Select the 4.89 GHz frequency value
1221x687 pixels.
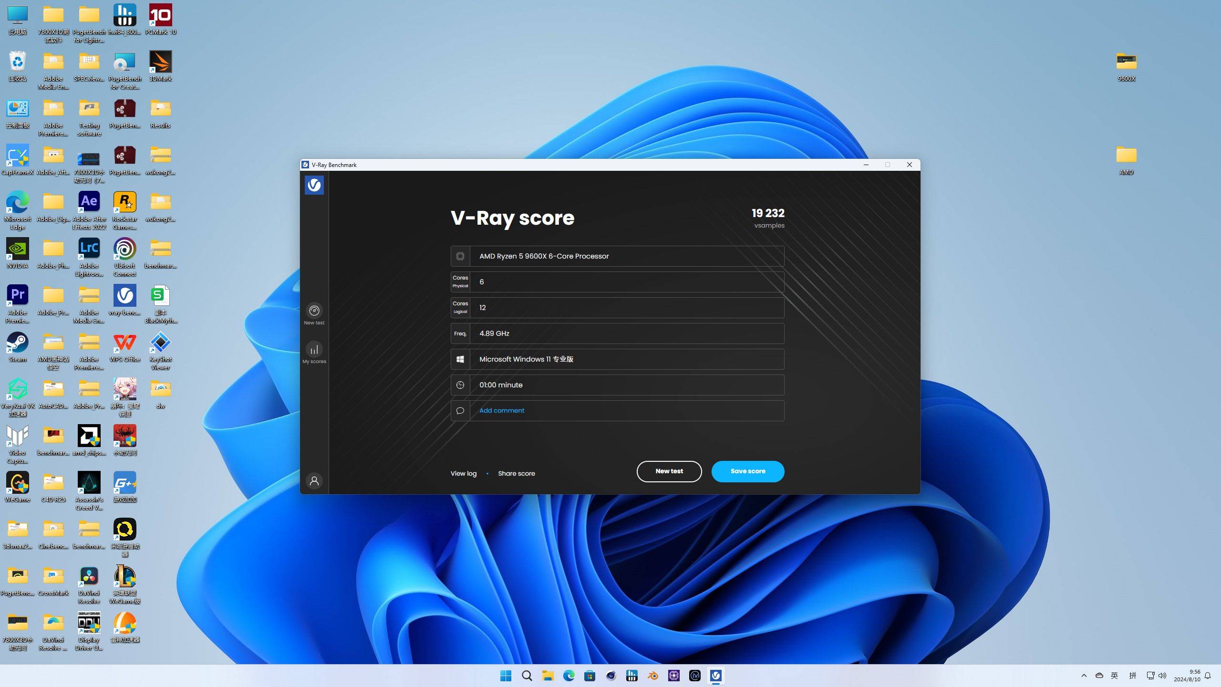coord(494,333)
